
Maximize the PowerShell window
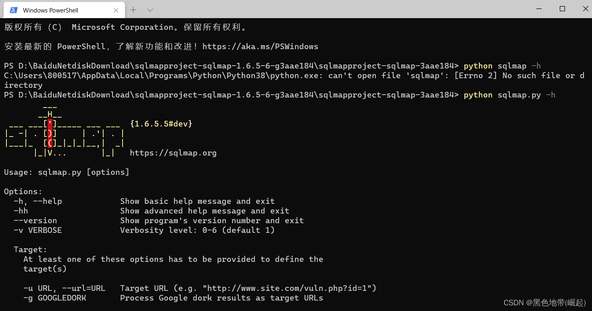pos(562,8)
